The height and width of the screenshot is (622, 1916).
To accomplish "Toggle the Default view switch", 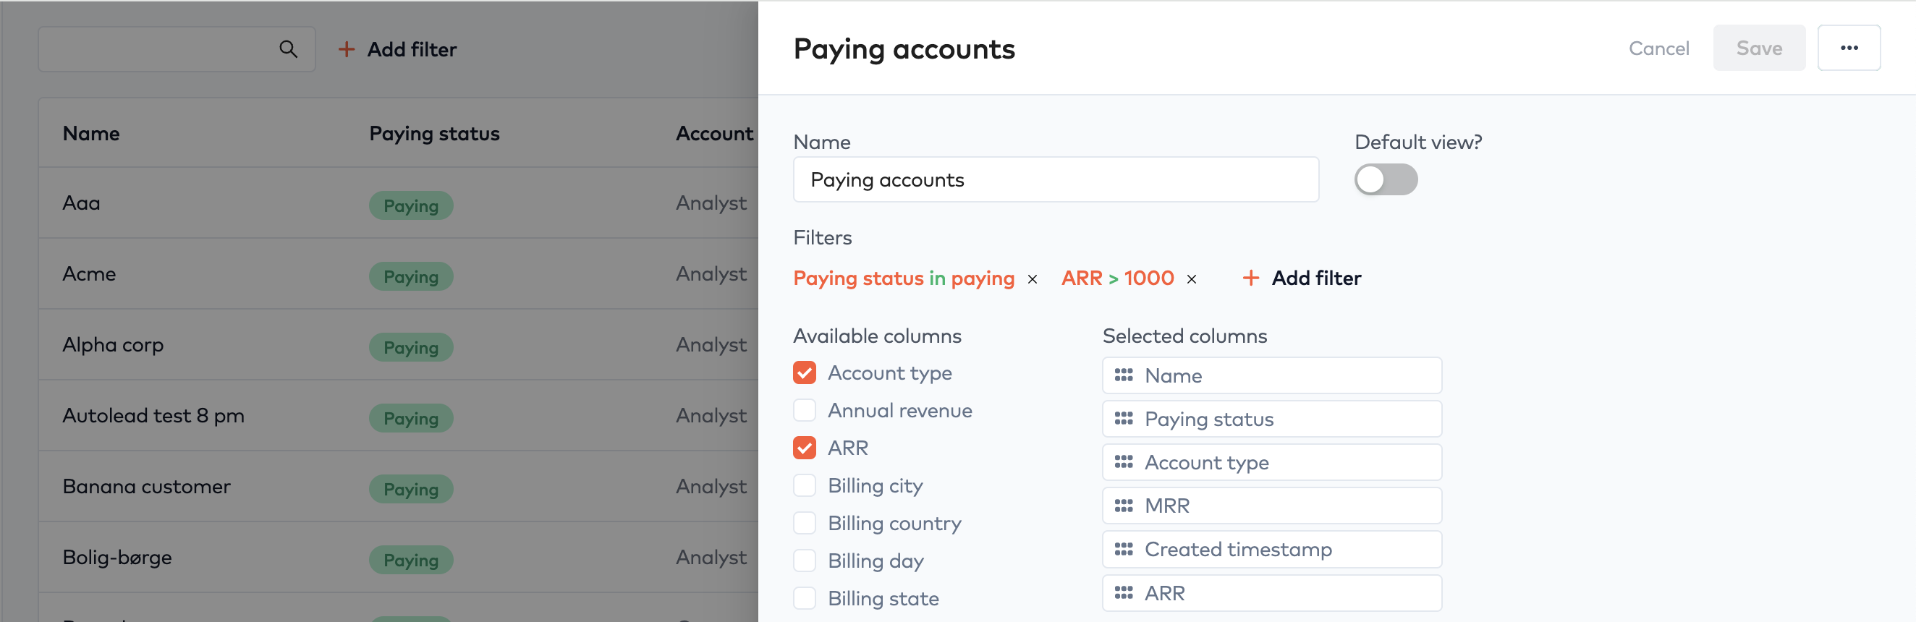I will click(1386, 180).
